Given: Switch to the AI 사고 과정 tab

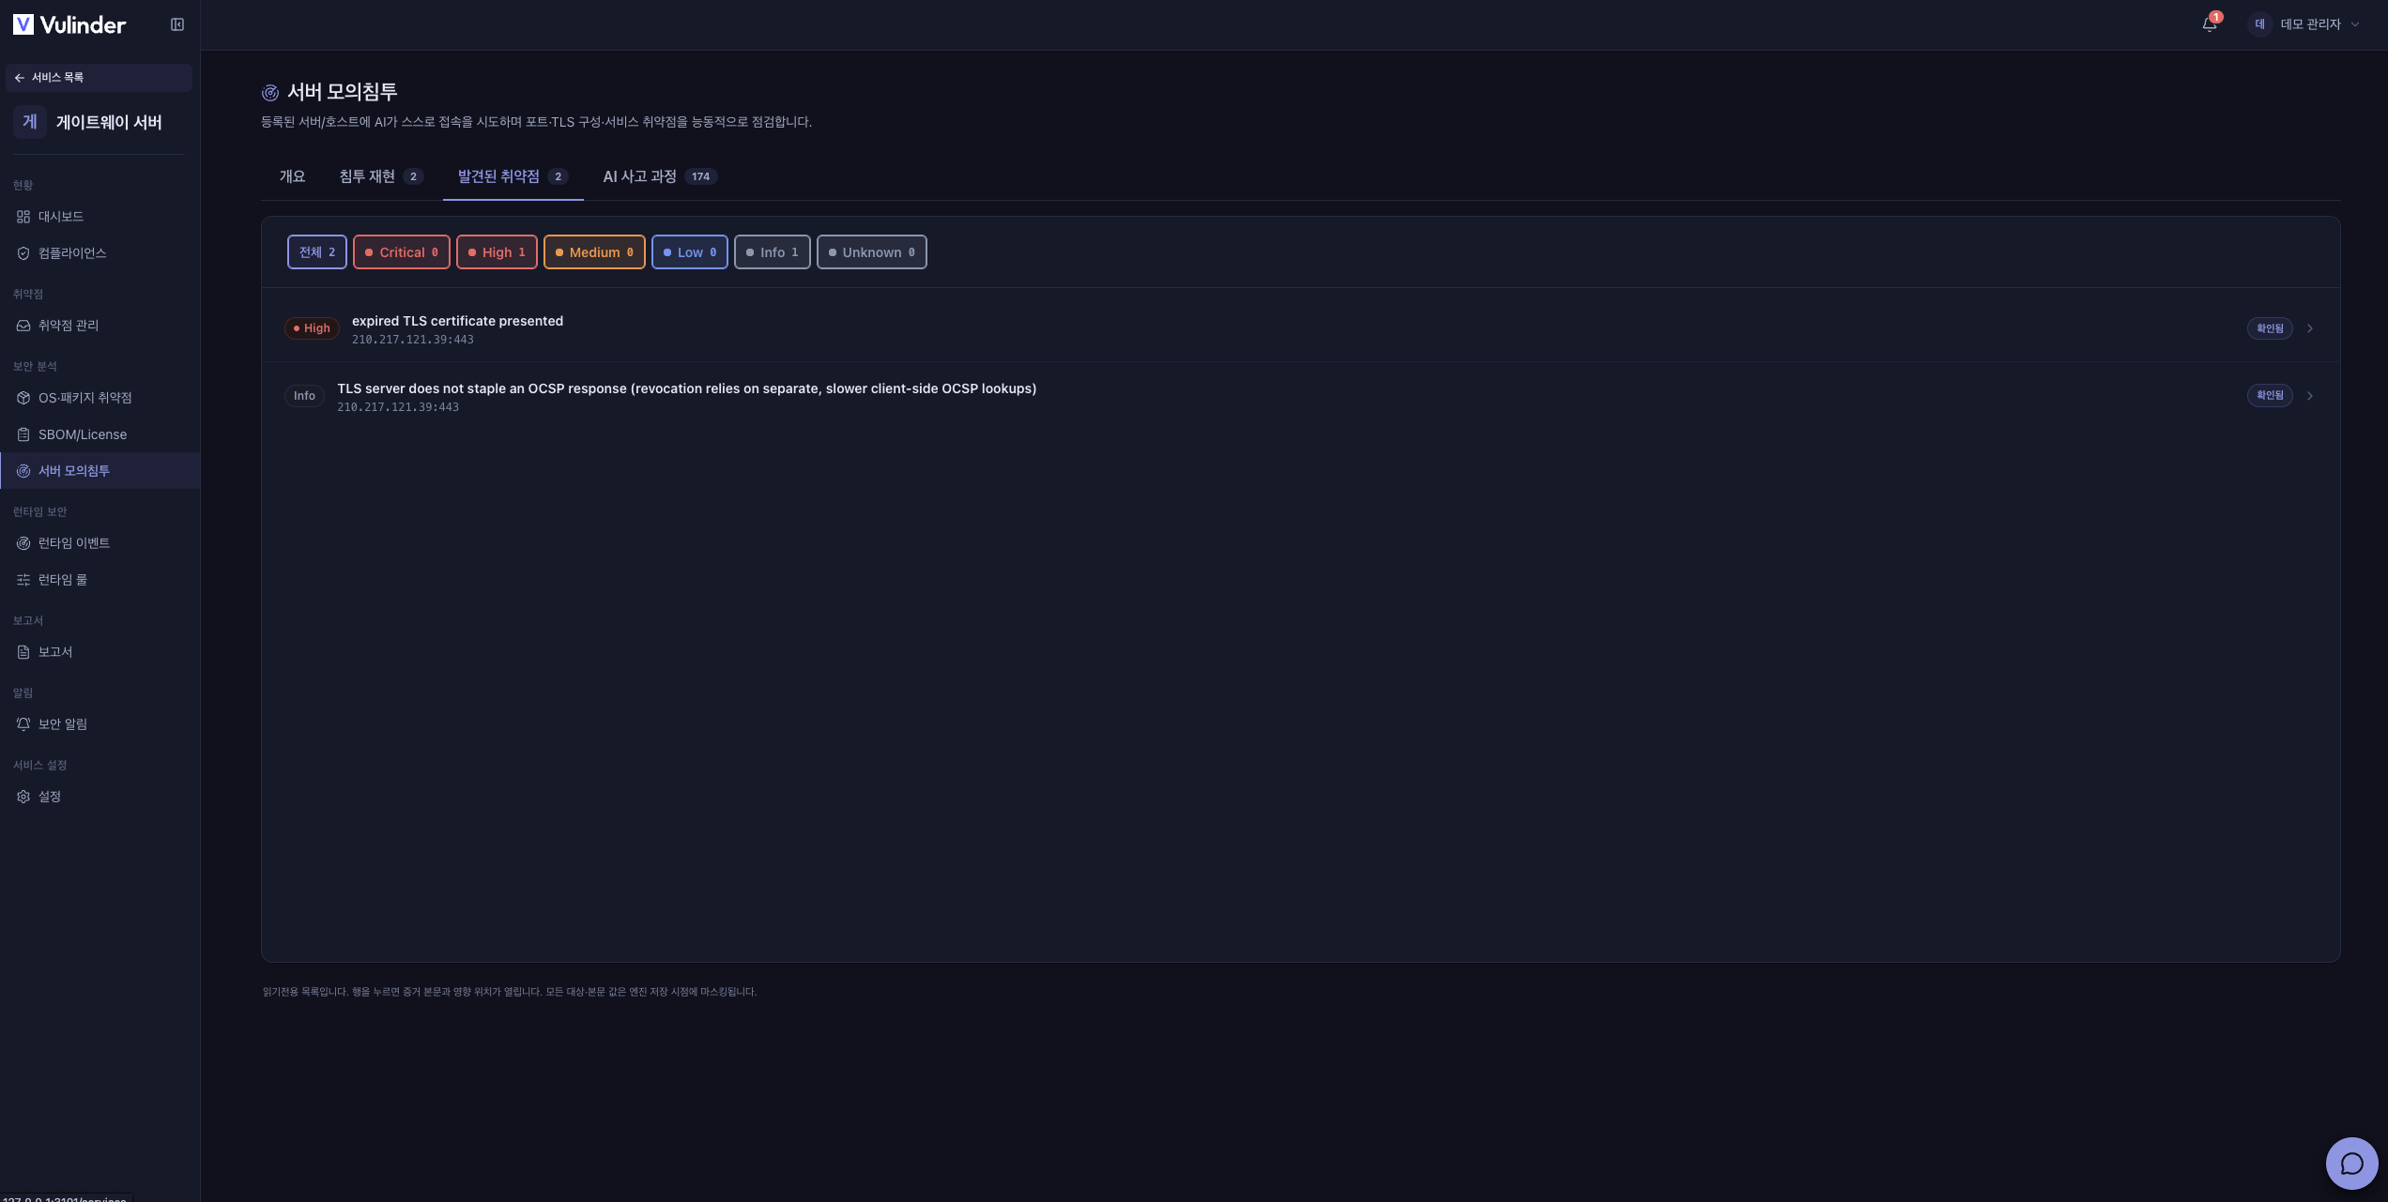Looking at the screenshot, I should click(660, 176).
